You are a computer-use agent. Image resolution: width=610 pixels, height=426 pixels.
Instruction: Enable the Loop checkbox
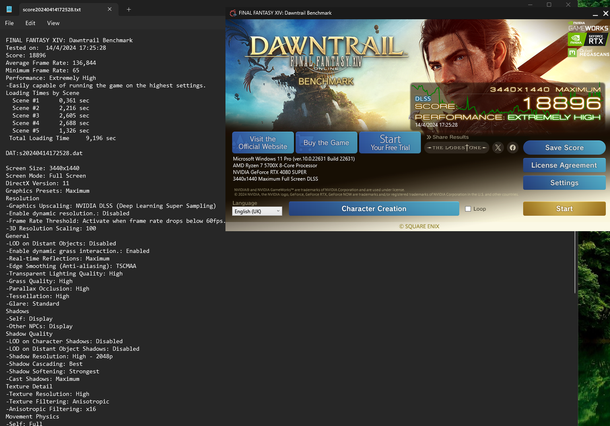(468, 209)
